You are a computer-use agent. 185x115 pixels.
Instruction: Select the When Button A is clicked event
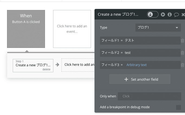point(26,29)
